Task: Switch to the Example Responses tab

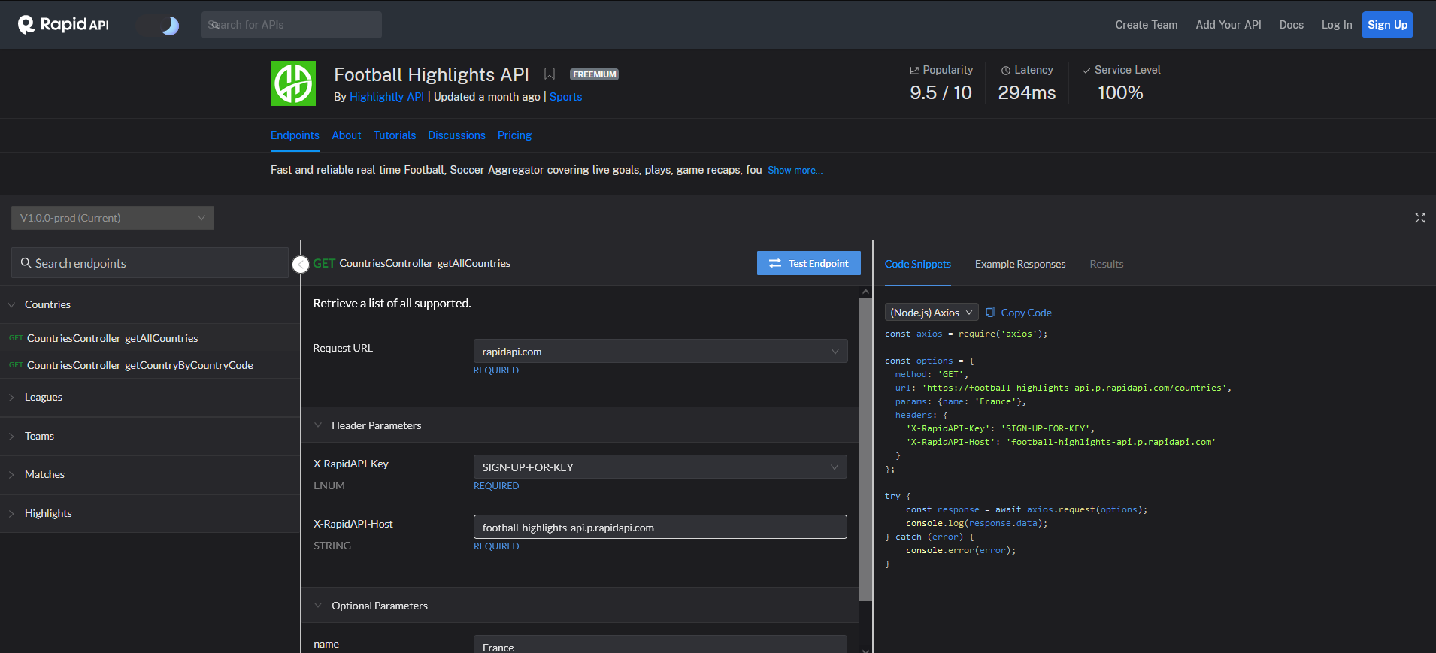Action: click(1020, 264)
